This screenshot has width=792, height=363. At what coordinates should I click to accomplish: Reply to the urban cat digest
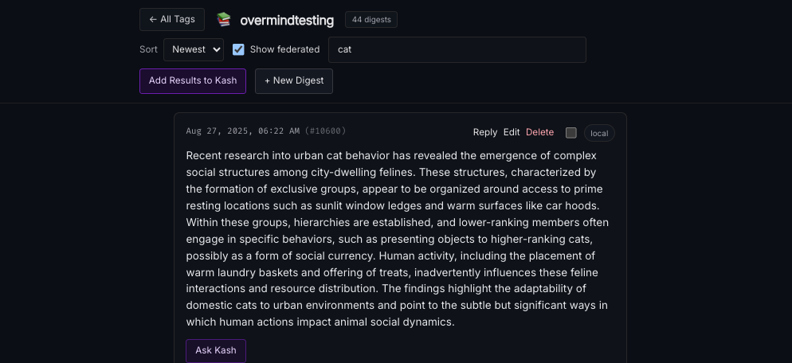tap(484, 132)
